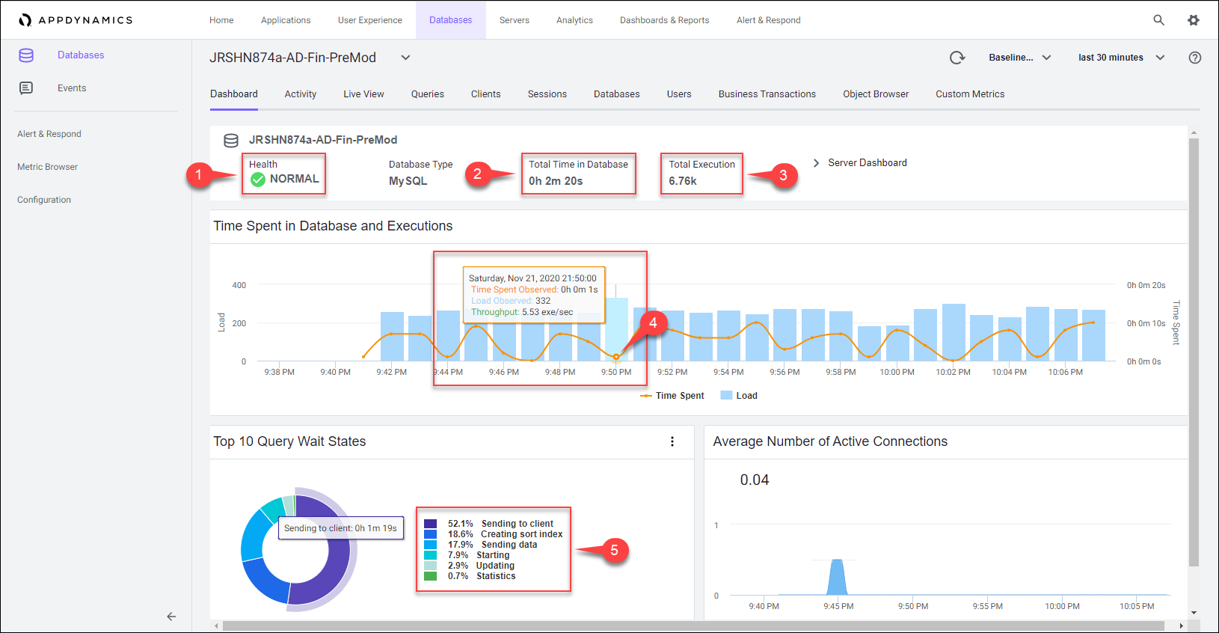Click the refresh dashboard icon
This screenshot has width=1219, height=633.
click(x=957, y=58)
